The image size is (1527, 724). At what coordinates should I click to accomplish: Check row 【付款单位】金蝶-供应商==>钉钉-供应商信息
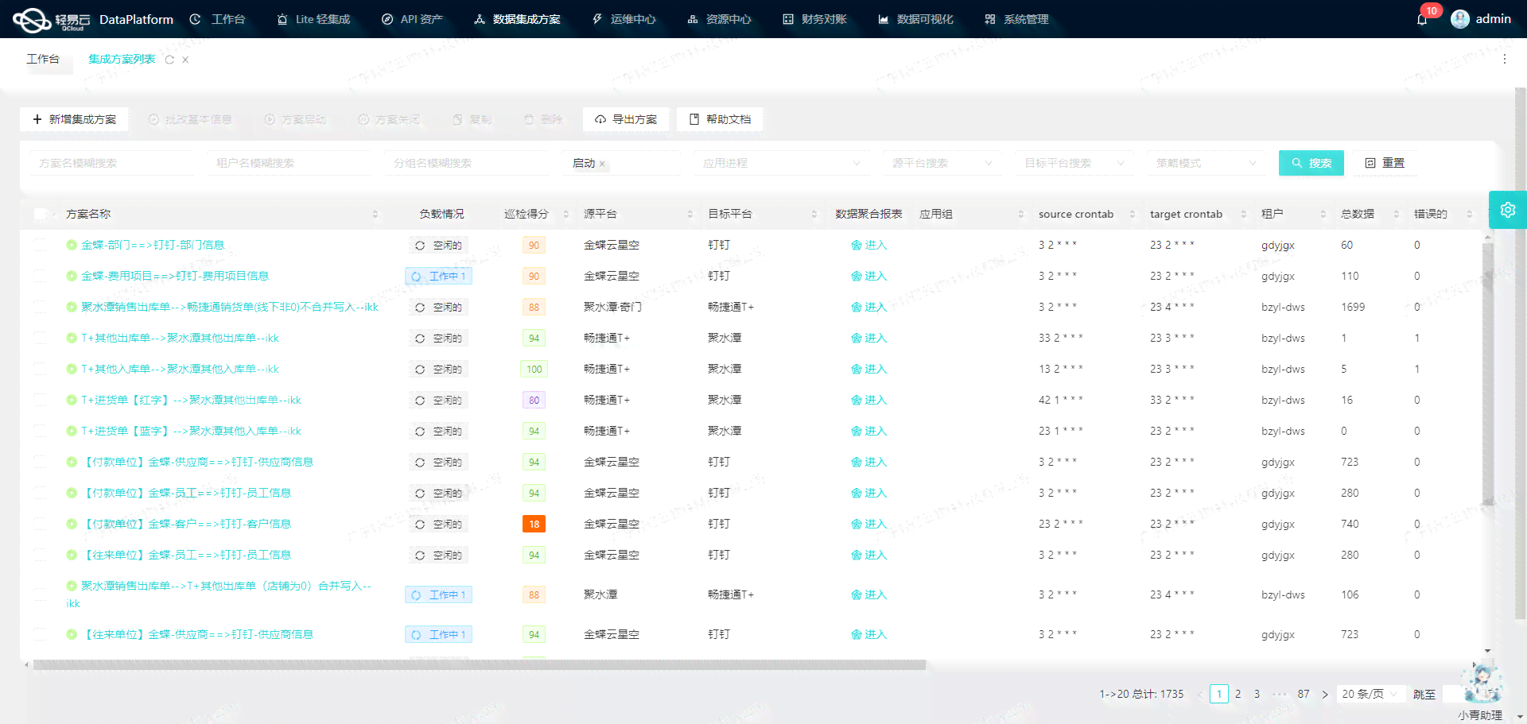pos(41,462)
